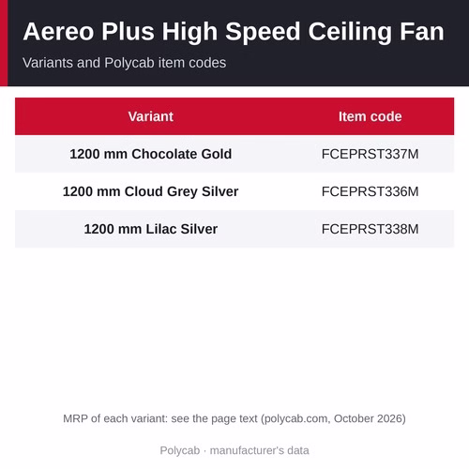Select the Item code column header
469x469 pixels.
click(x=370, y=116)
